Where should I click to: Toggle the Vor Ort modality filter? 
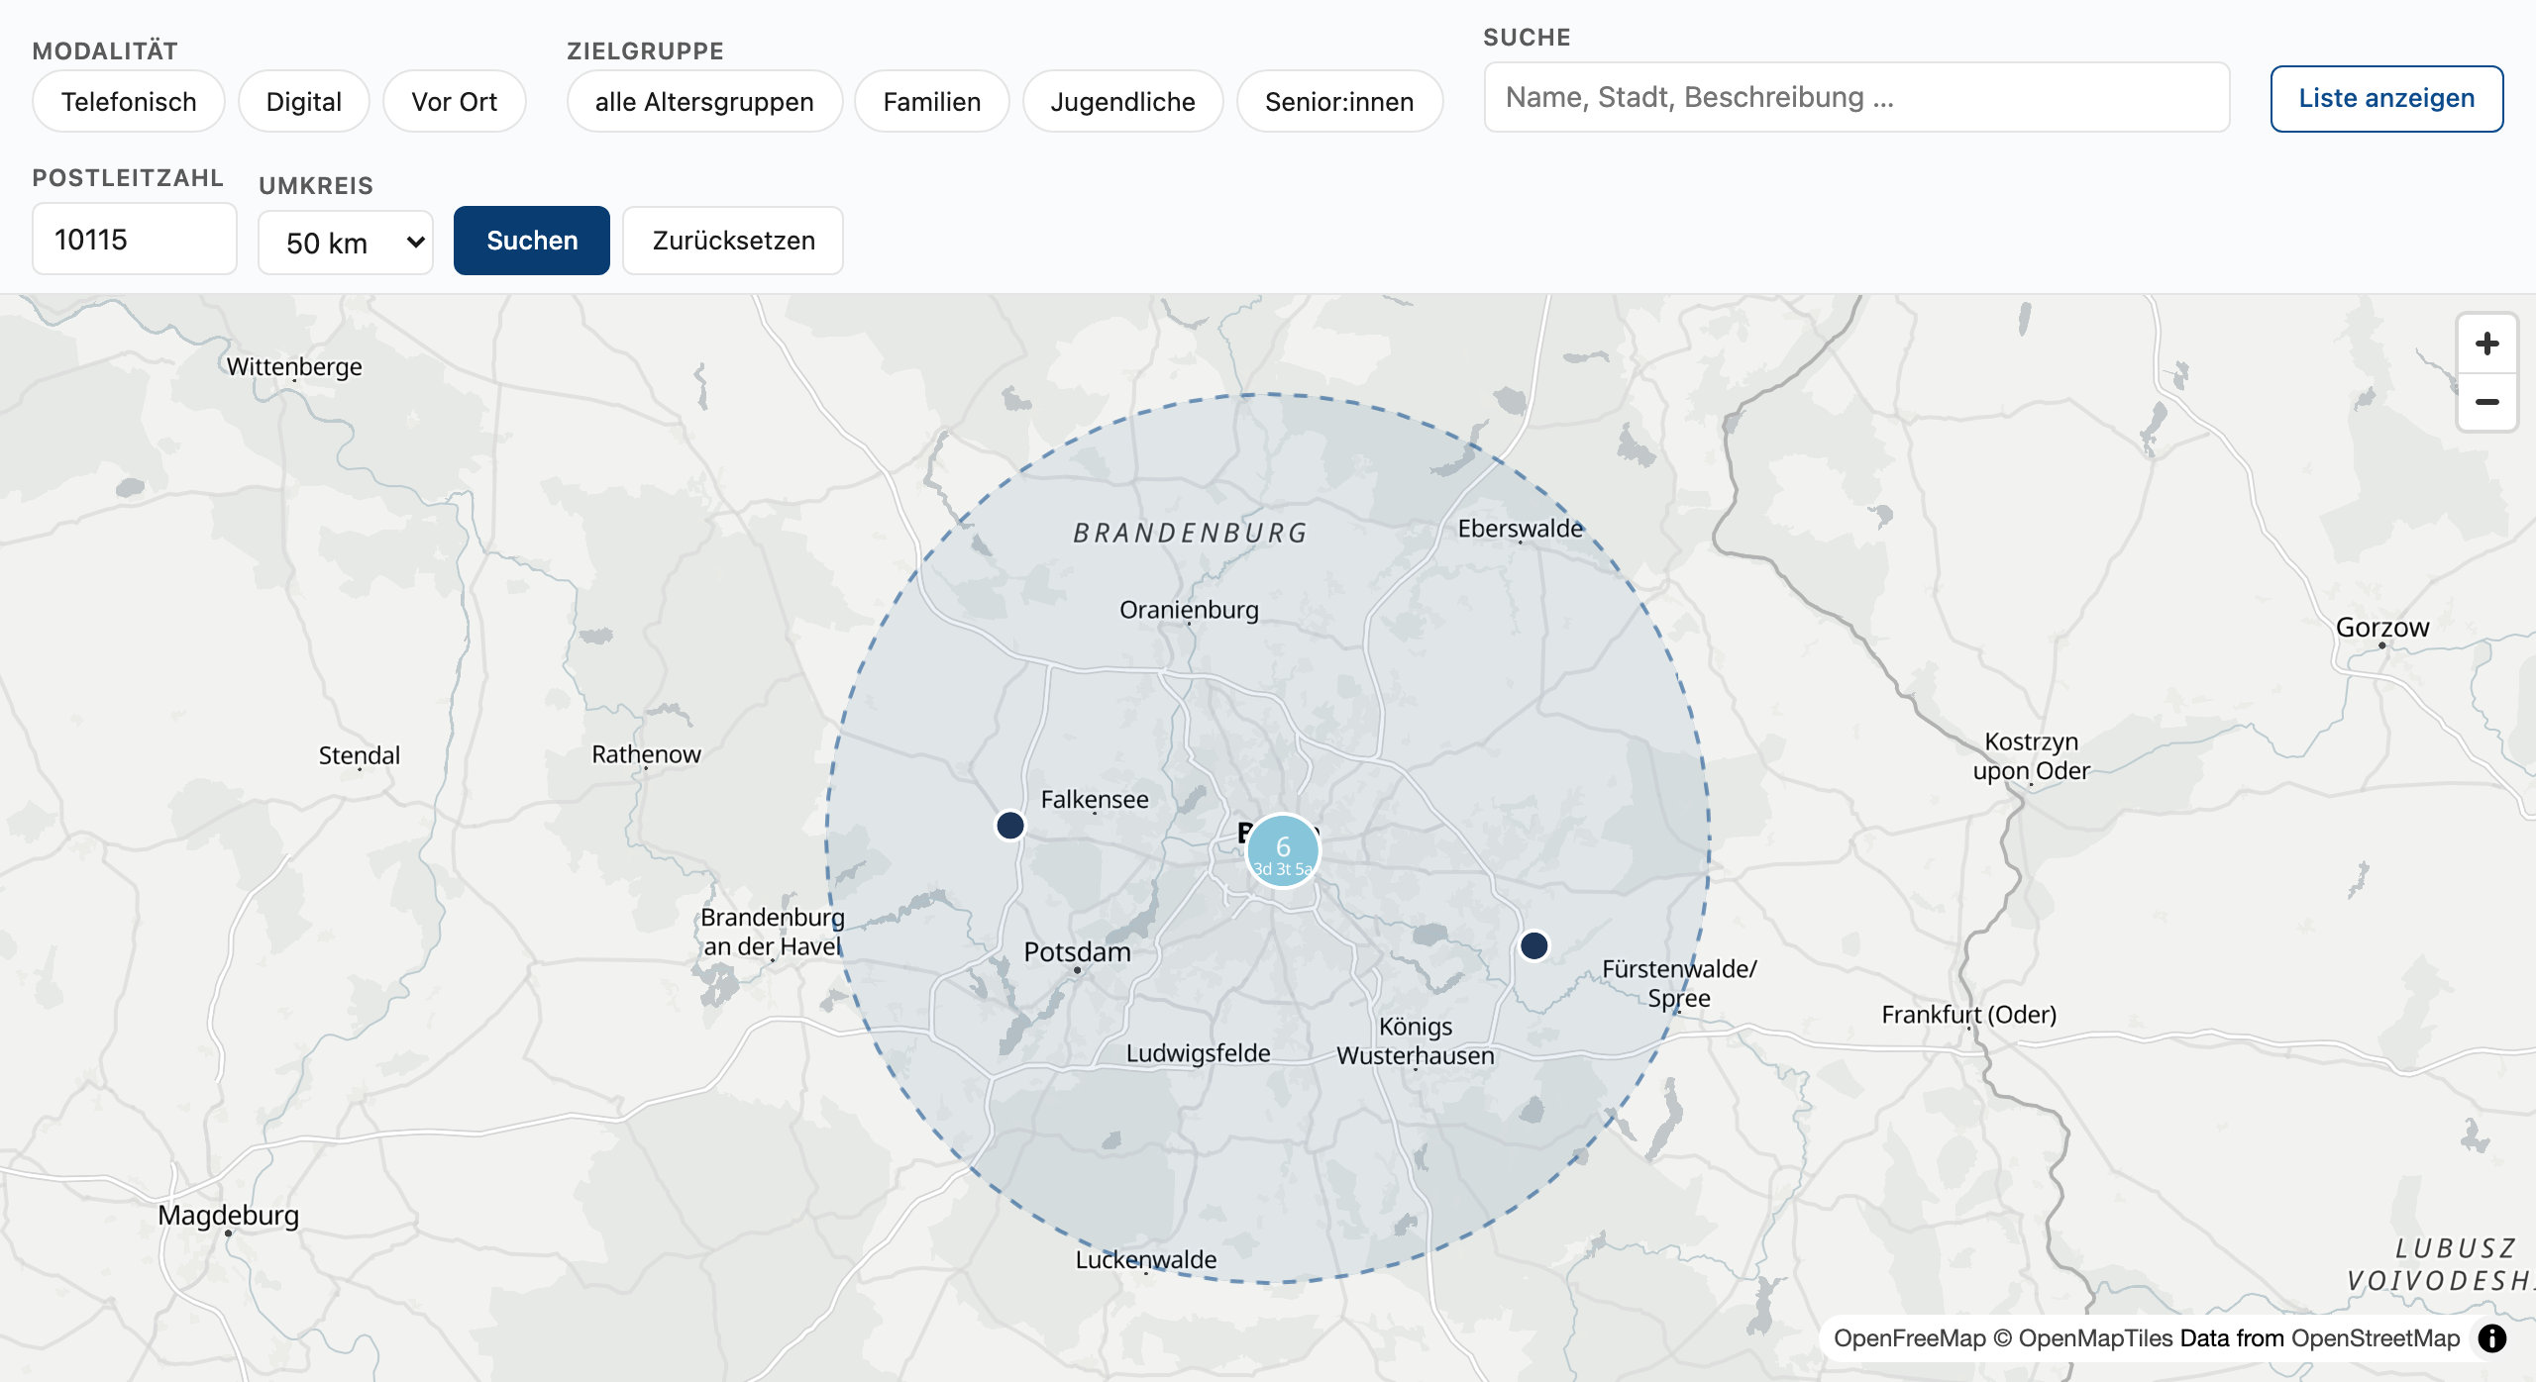[x=455, y=101]
